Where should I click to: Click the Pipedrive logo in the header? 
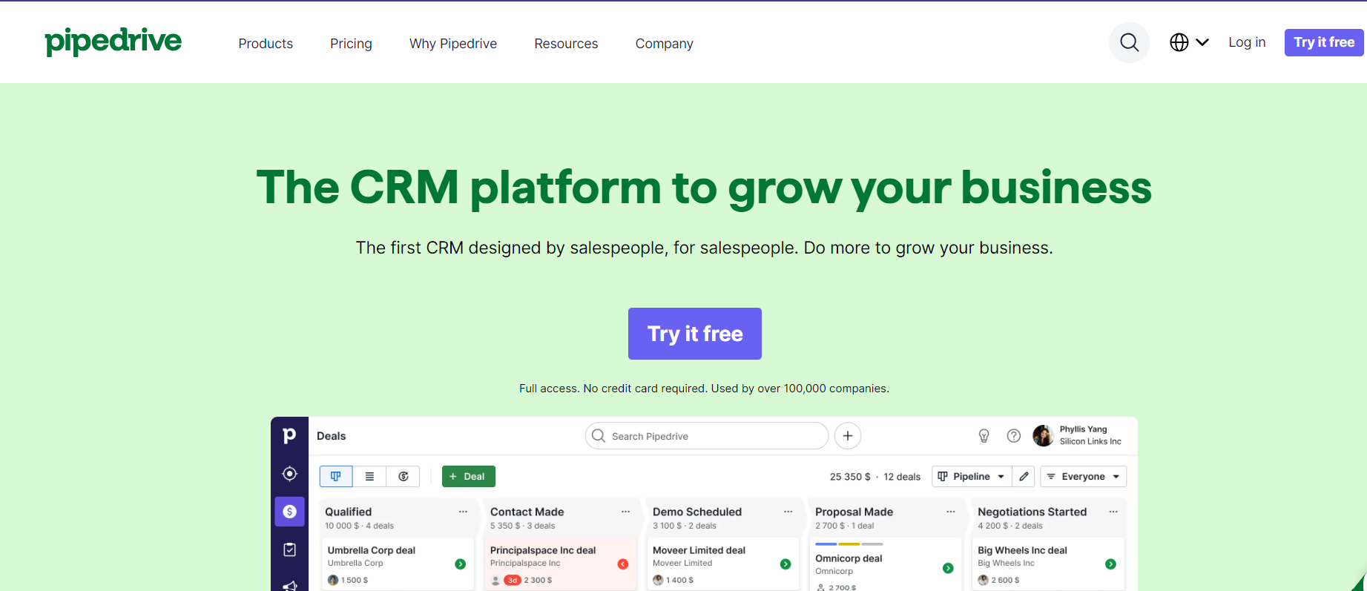click(113, 42)
